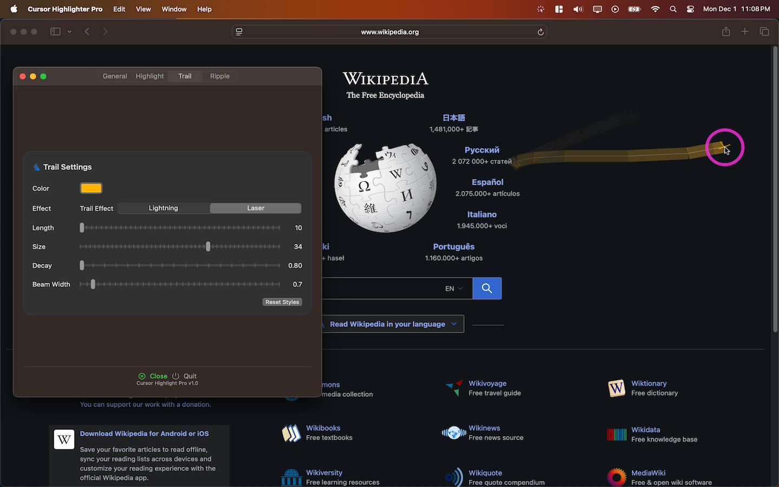
Task: Switch to the Highlight tab
Action: 150,76
